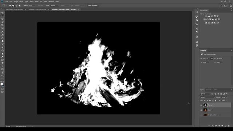
Task: Select the Move tool
Action: [3, 13]
